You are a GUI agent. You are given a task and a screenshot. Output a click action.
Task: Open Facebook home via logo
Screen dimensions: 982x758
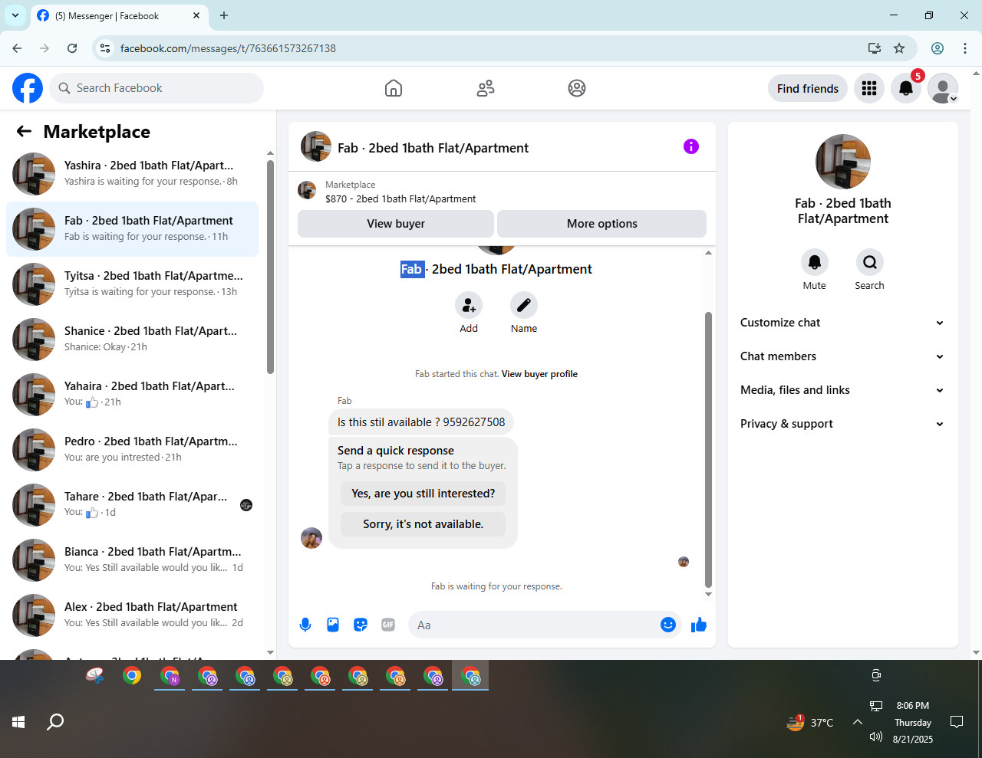coord(28,88)
